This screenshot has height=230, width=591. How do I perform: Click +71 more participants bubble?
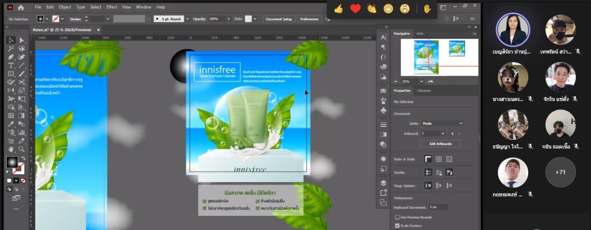click(561, 172)
